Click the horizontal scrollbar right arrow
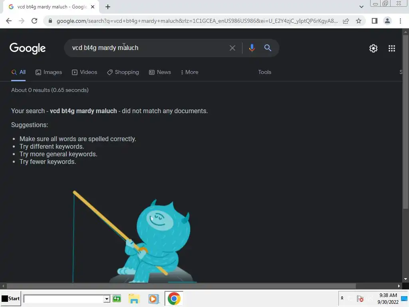The image size is (409, 307). click(x=399, y=286)
